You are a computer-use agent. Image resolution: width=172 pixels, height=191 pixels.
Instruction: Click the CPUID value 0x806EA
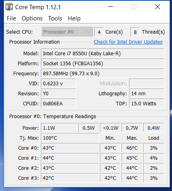(59, 104)
